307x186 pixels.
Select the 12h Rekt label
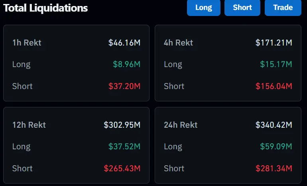[x=29, y=125]
